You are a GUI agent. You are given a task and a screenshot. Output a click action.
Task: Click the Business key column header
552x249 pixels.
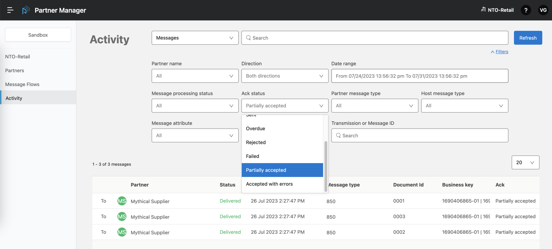[457, 185]
